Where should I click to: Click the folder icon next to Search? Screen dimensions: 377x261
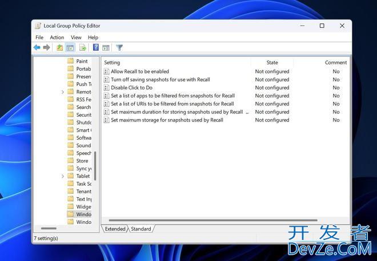70,107
